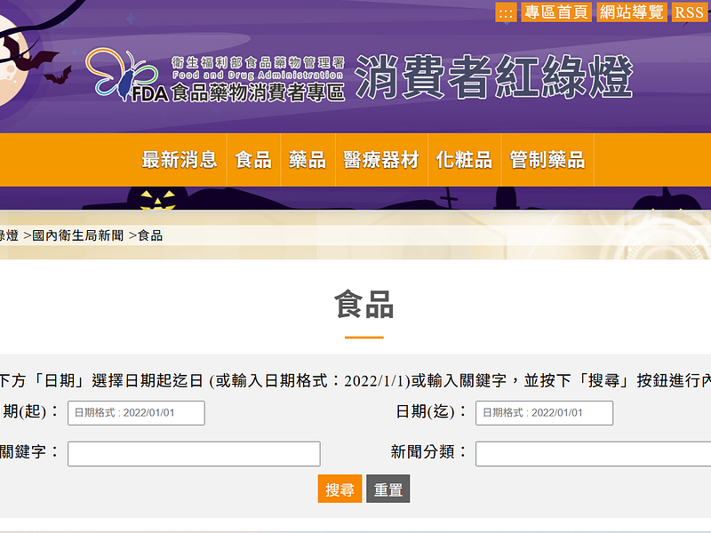Image resolution: width=711 pixels, height=533 pixels.
Task: Focus the 日期(起) start date field
Action: [x=136, y=413]
